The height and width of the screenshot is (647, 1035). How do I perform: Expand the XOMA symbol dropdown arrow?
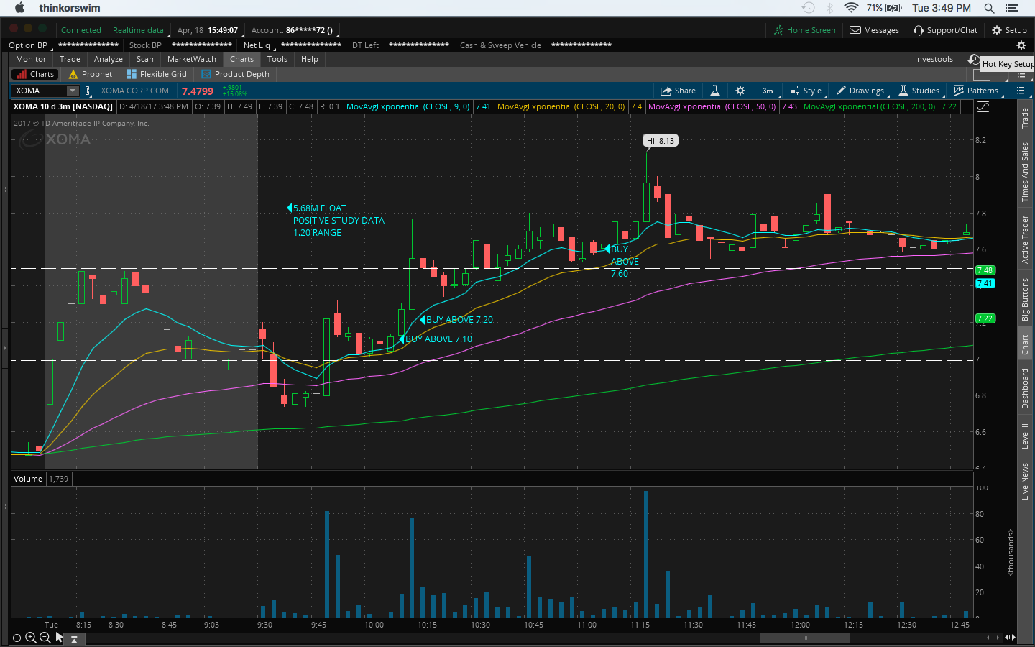(73, 91)
